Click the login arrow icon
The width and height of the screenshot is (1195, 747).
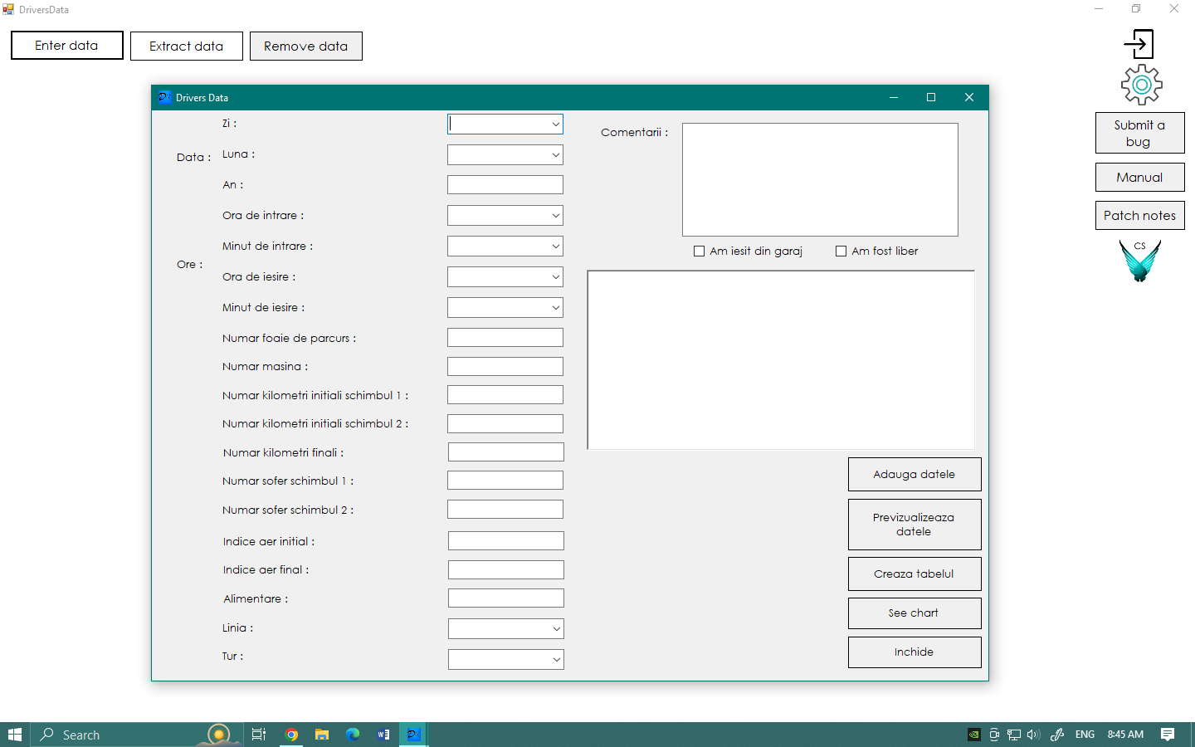[1139, 44]
